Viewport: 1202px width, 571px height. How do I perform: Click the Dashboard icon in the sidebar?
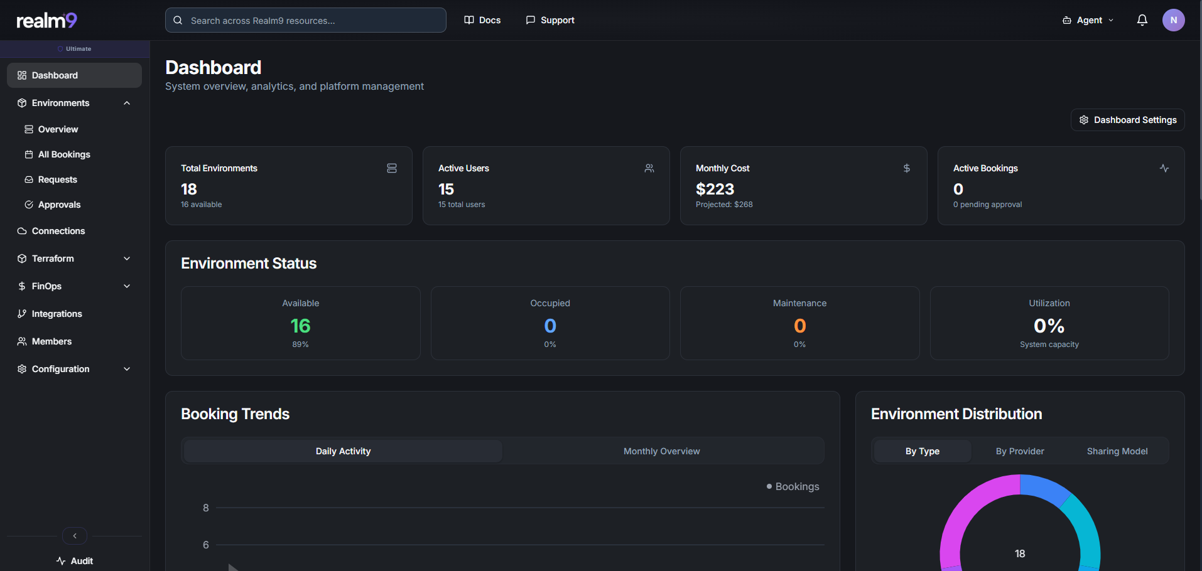coord(21,75)
